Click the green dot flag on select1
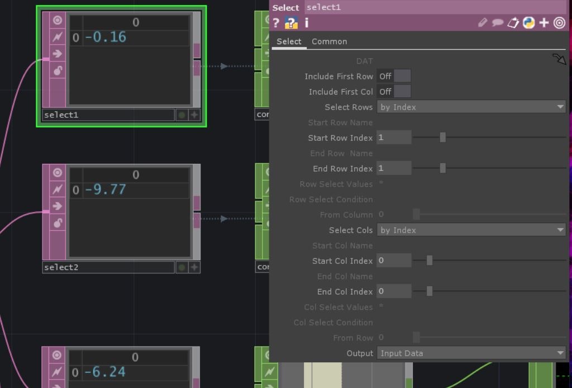The width and height of the screenshot is (572, 388). (x=182, y=115)
